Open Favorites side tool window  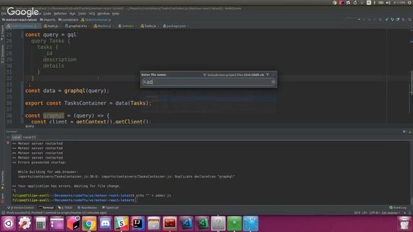coord(3,180)
